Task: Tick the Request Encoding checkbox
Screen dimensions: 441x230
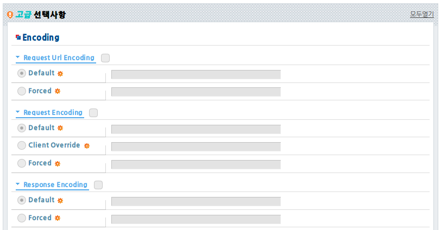Action: coord(93,113)
